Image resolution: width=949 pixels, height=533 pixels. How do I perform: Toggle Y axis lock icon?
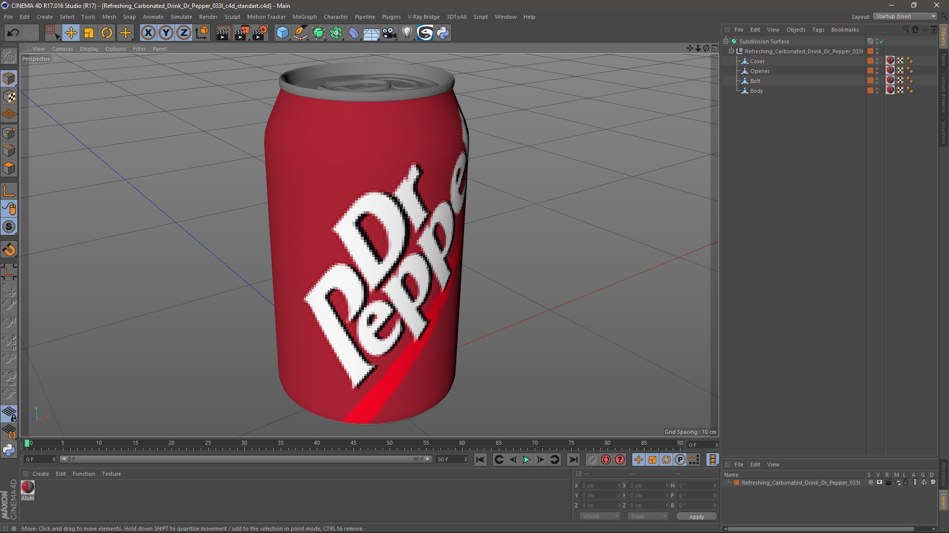coord(166,33)
